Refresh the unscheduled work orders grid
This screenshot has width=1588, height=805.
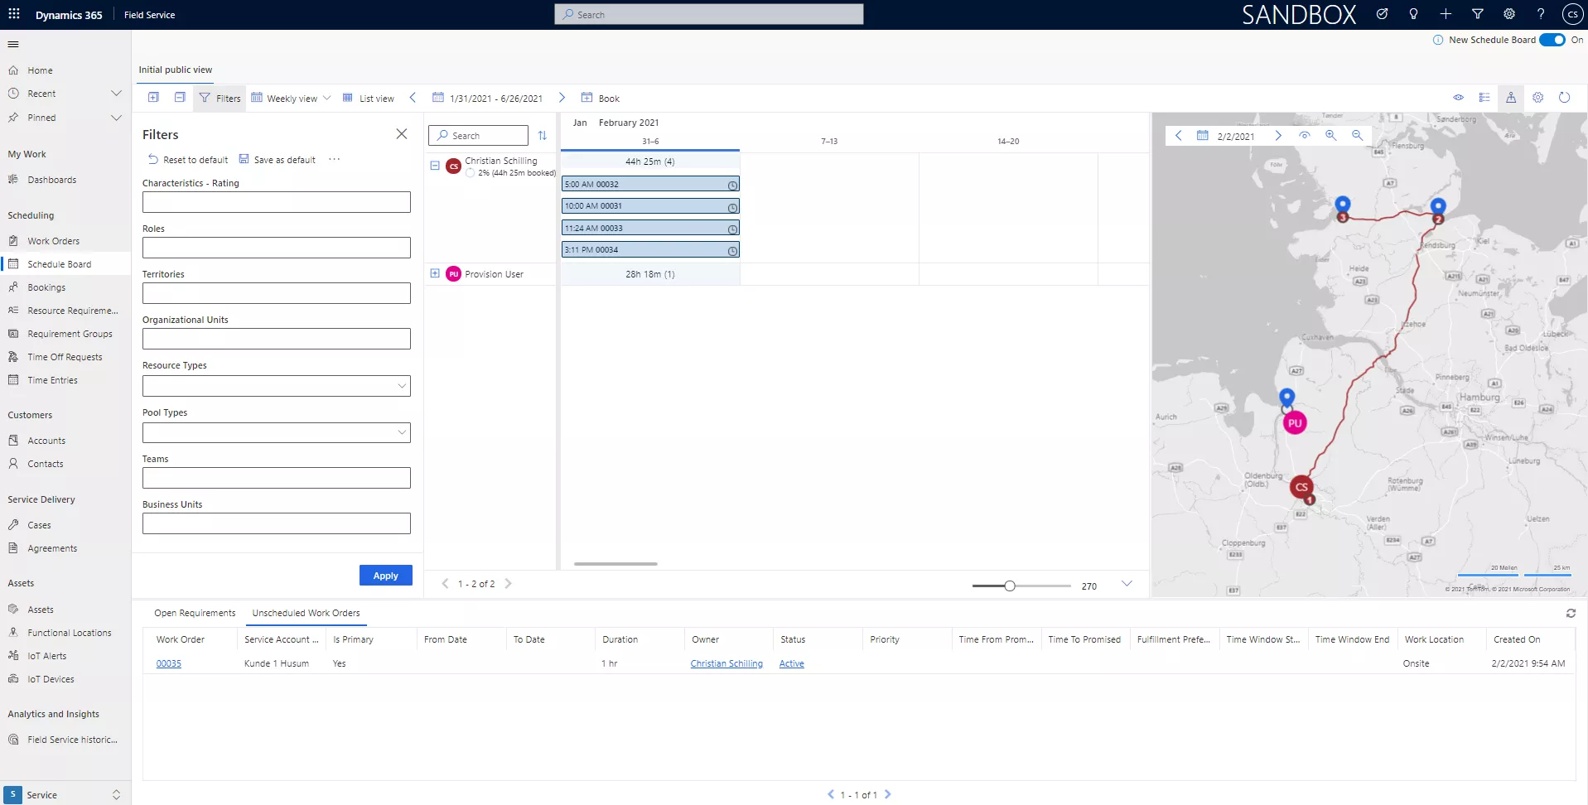[1571, 614]
